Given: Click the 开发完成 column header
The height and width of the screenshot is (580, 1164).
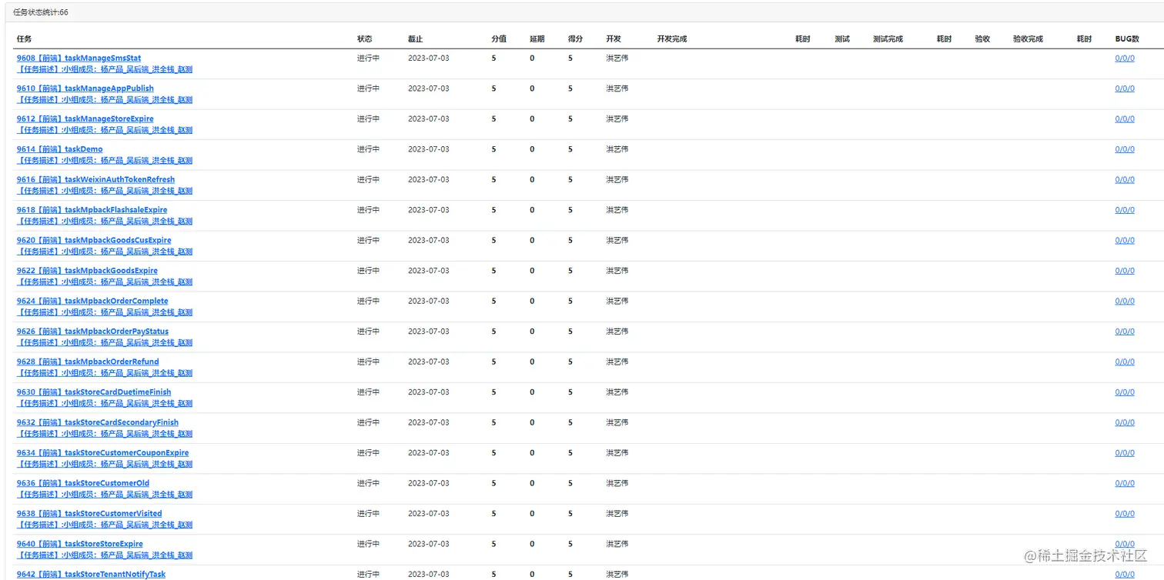Looking at the screenshot, I should point(672,39).
